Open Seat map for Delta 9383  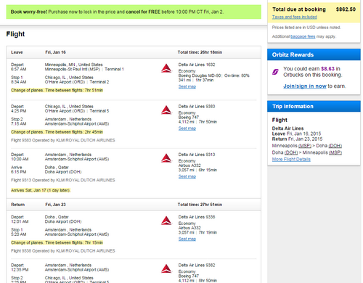coord(187,128)
